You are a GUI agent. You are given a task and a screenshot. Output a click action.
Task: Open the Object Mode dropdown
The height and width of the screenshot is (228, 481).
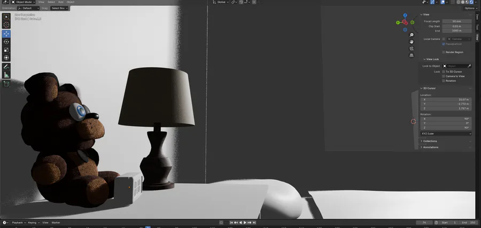click(24, 2)
